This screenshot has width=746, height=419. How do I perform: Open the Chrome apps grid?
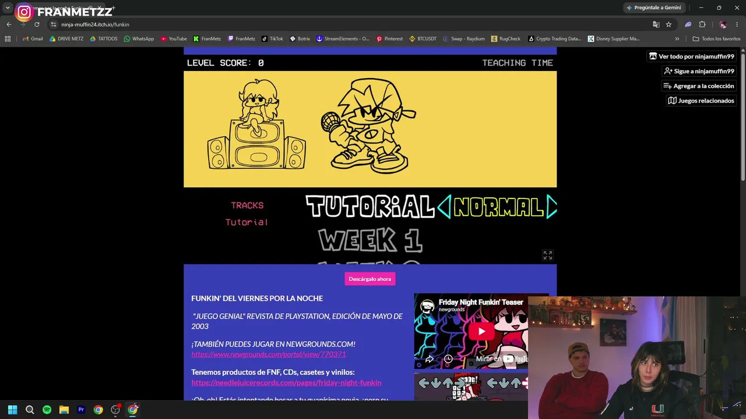(x=8, y=39)
